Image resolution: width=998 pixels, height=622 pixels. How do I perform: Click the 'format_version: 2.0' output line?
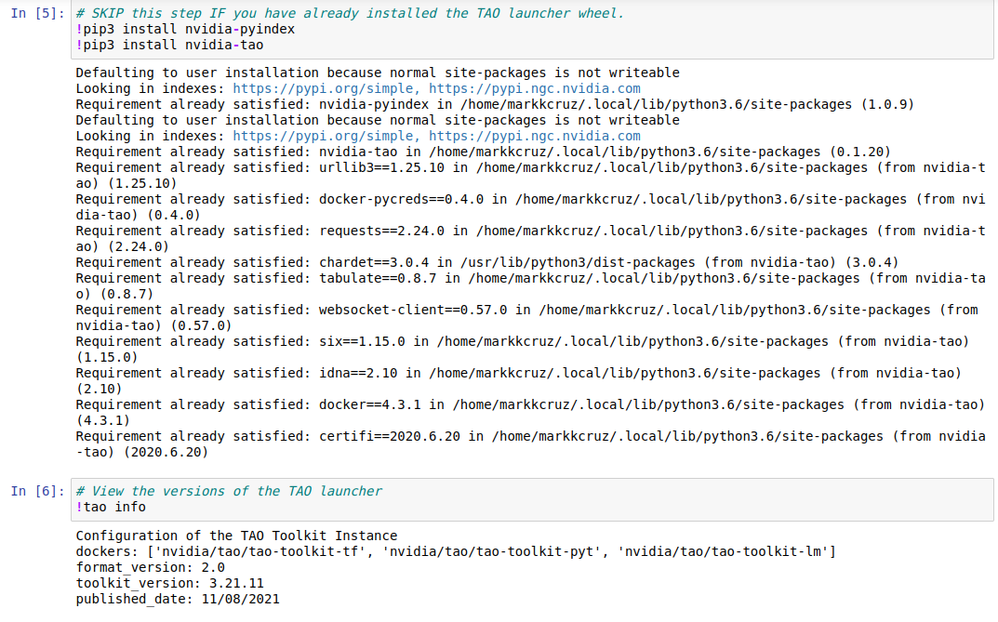[x=150, y=567]
